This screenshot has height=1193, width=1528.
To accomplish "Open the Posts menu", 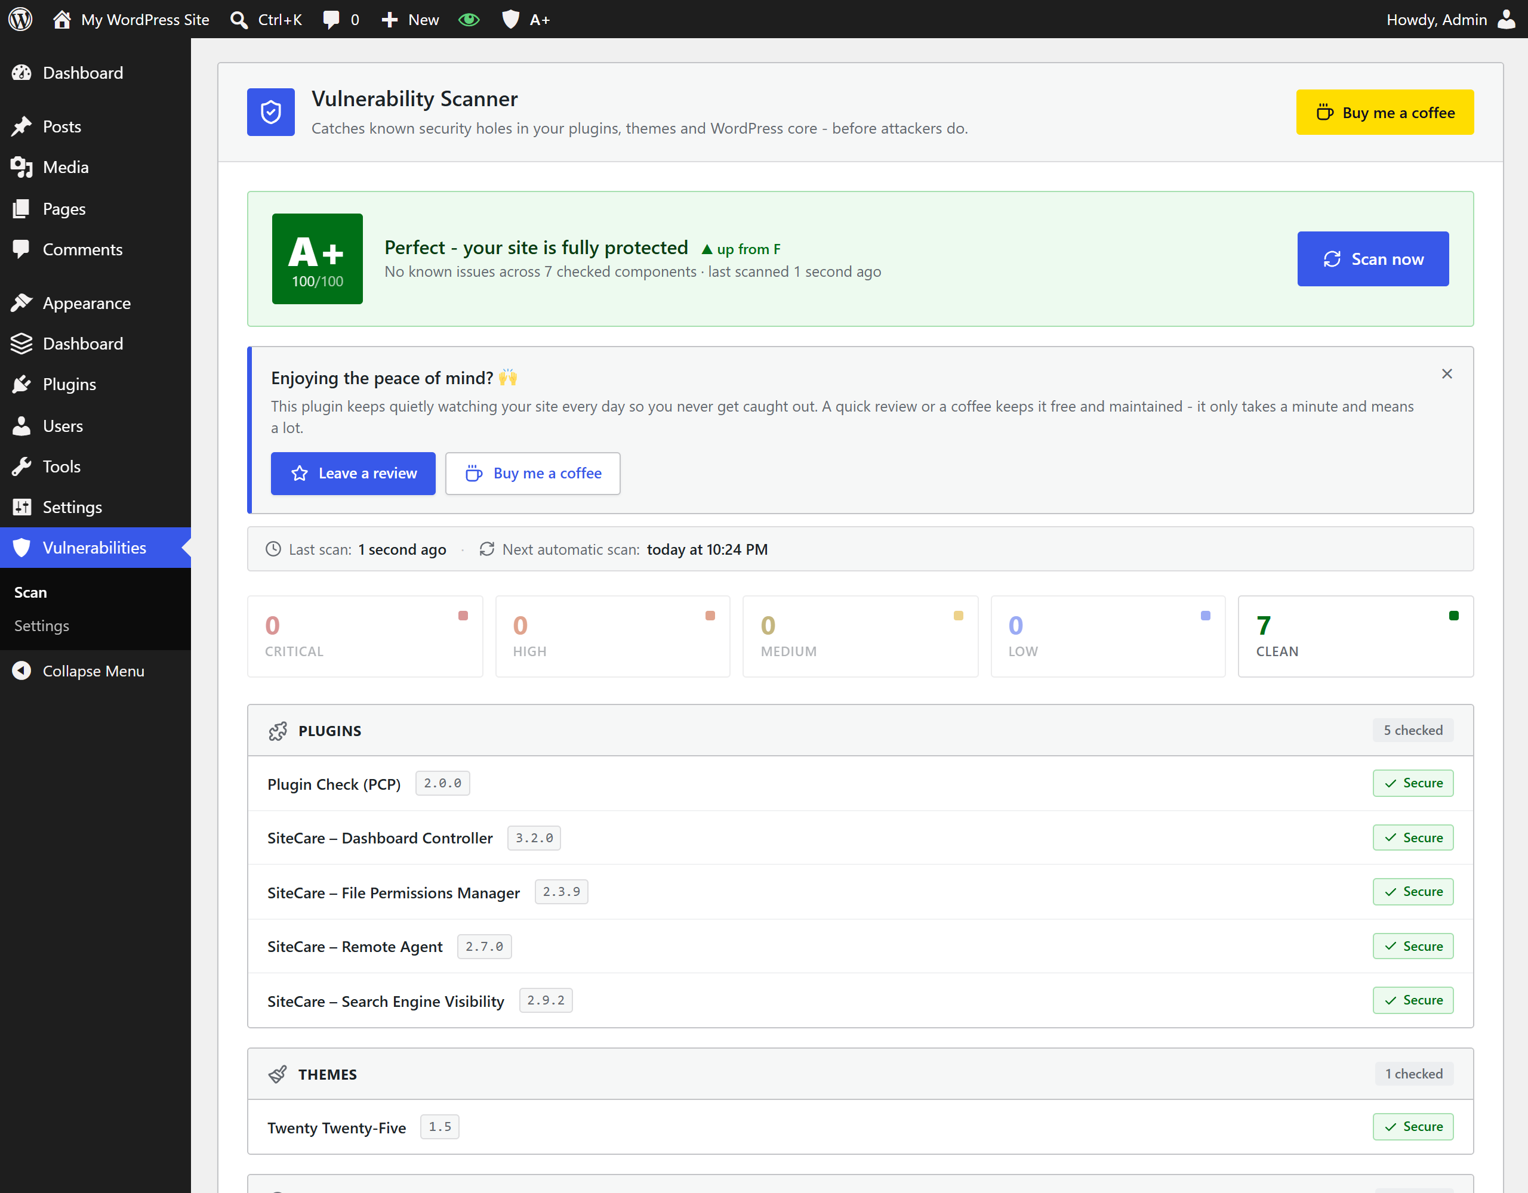I will click(x=95, y=126).
